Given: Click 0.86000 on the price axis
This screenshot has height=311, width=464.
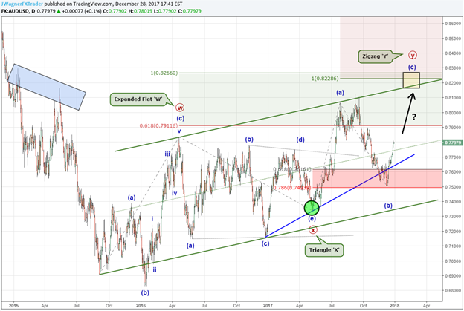Looking at the screenshot, I should click(453, 24).
